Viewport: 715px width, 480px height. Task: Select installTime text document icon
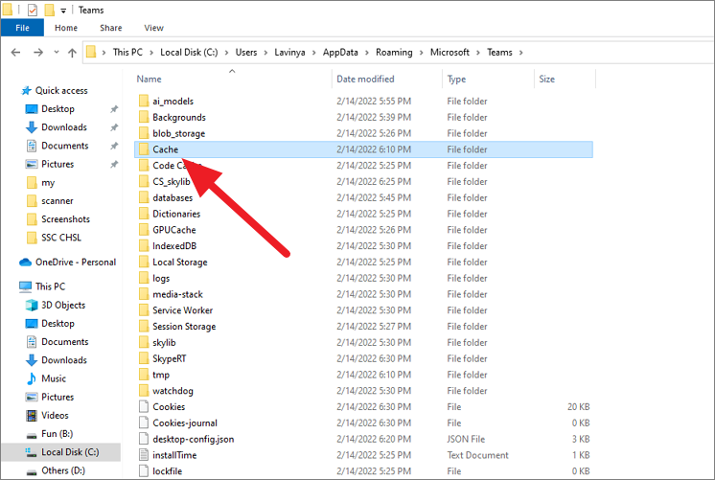coord(144,455)
